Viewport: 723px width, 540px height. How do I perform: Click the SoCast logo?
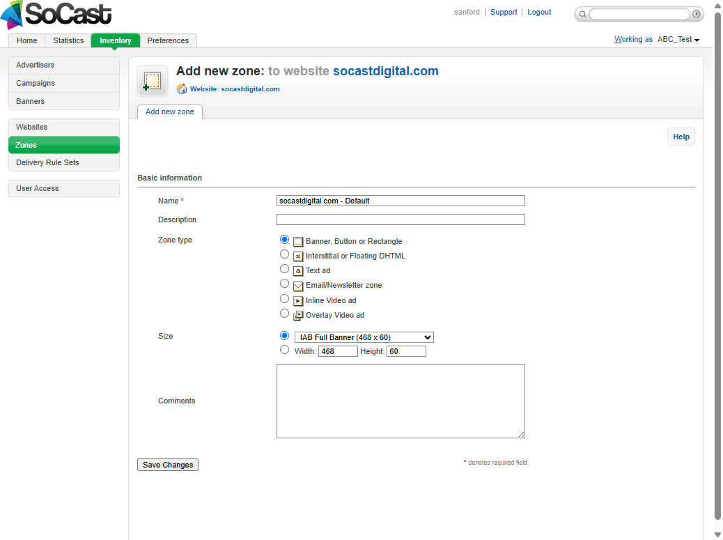pos(56,15)
